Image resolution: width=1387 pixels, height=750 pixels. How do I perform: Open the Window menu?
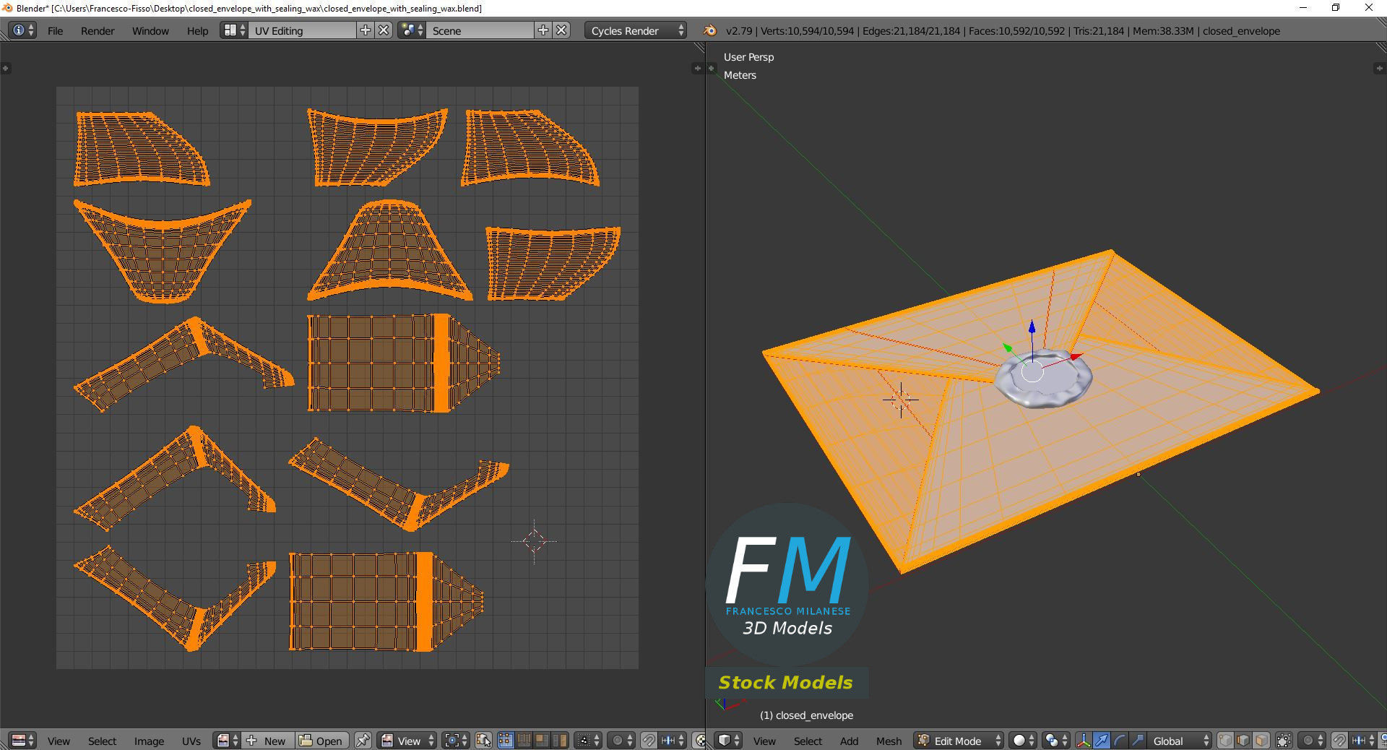150,30
